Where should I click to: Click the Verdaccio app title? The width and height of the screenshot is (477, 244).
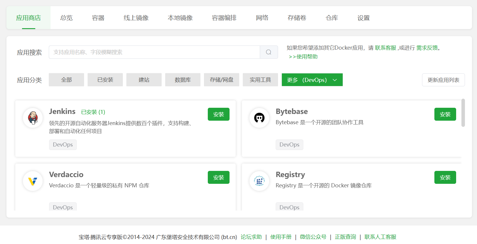pyautogui.click(x=66, y=175)
